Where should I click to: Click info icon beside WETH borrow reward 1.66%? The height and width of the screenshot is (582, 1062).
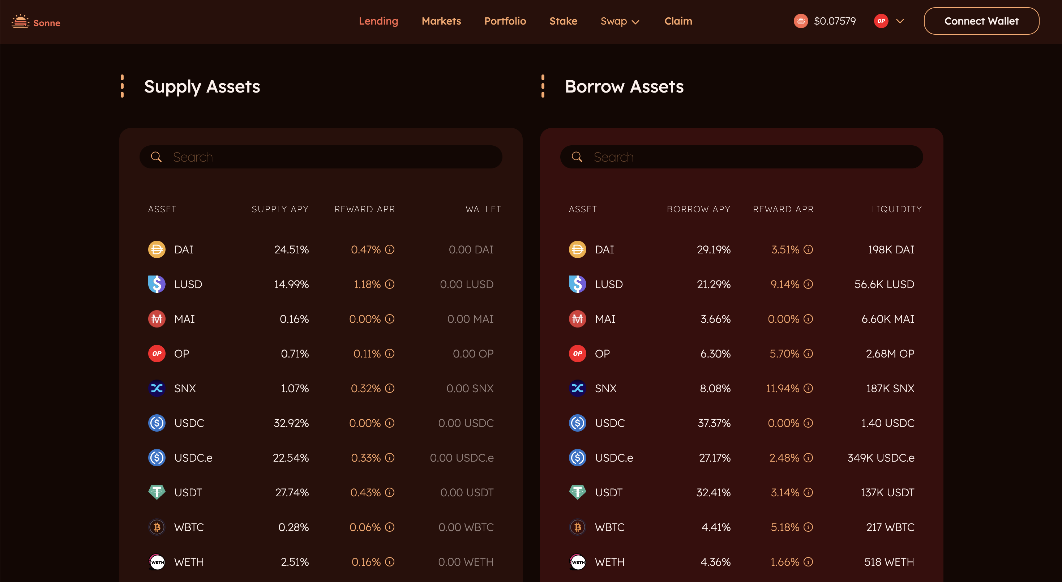[x=809, y=561]
